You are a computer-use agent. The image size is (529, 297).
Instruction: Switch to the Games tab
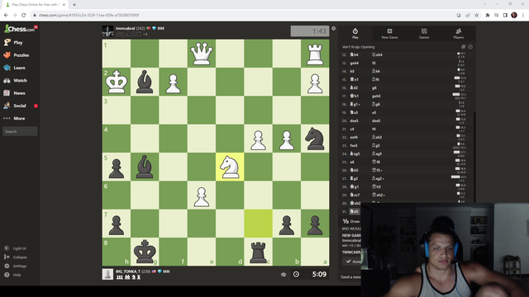[x=424, y=33]
